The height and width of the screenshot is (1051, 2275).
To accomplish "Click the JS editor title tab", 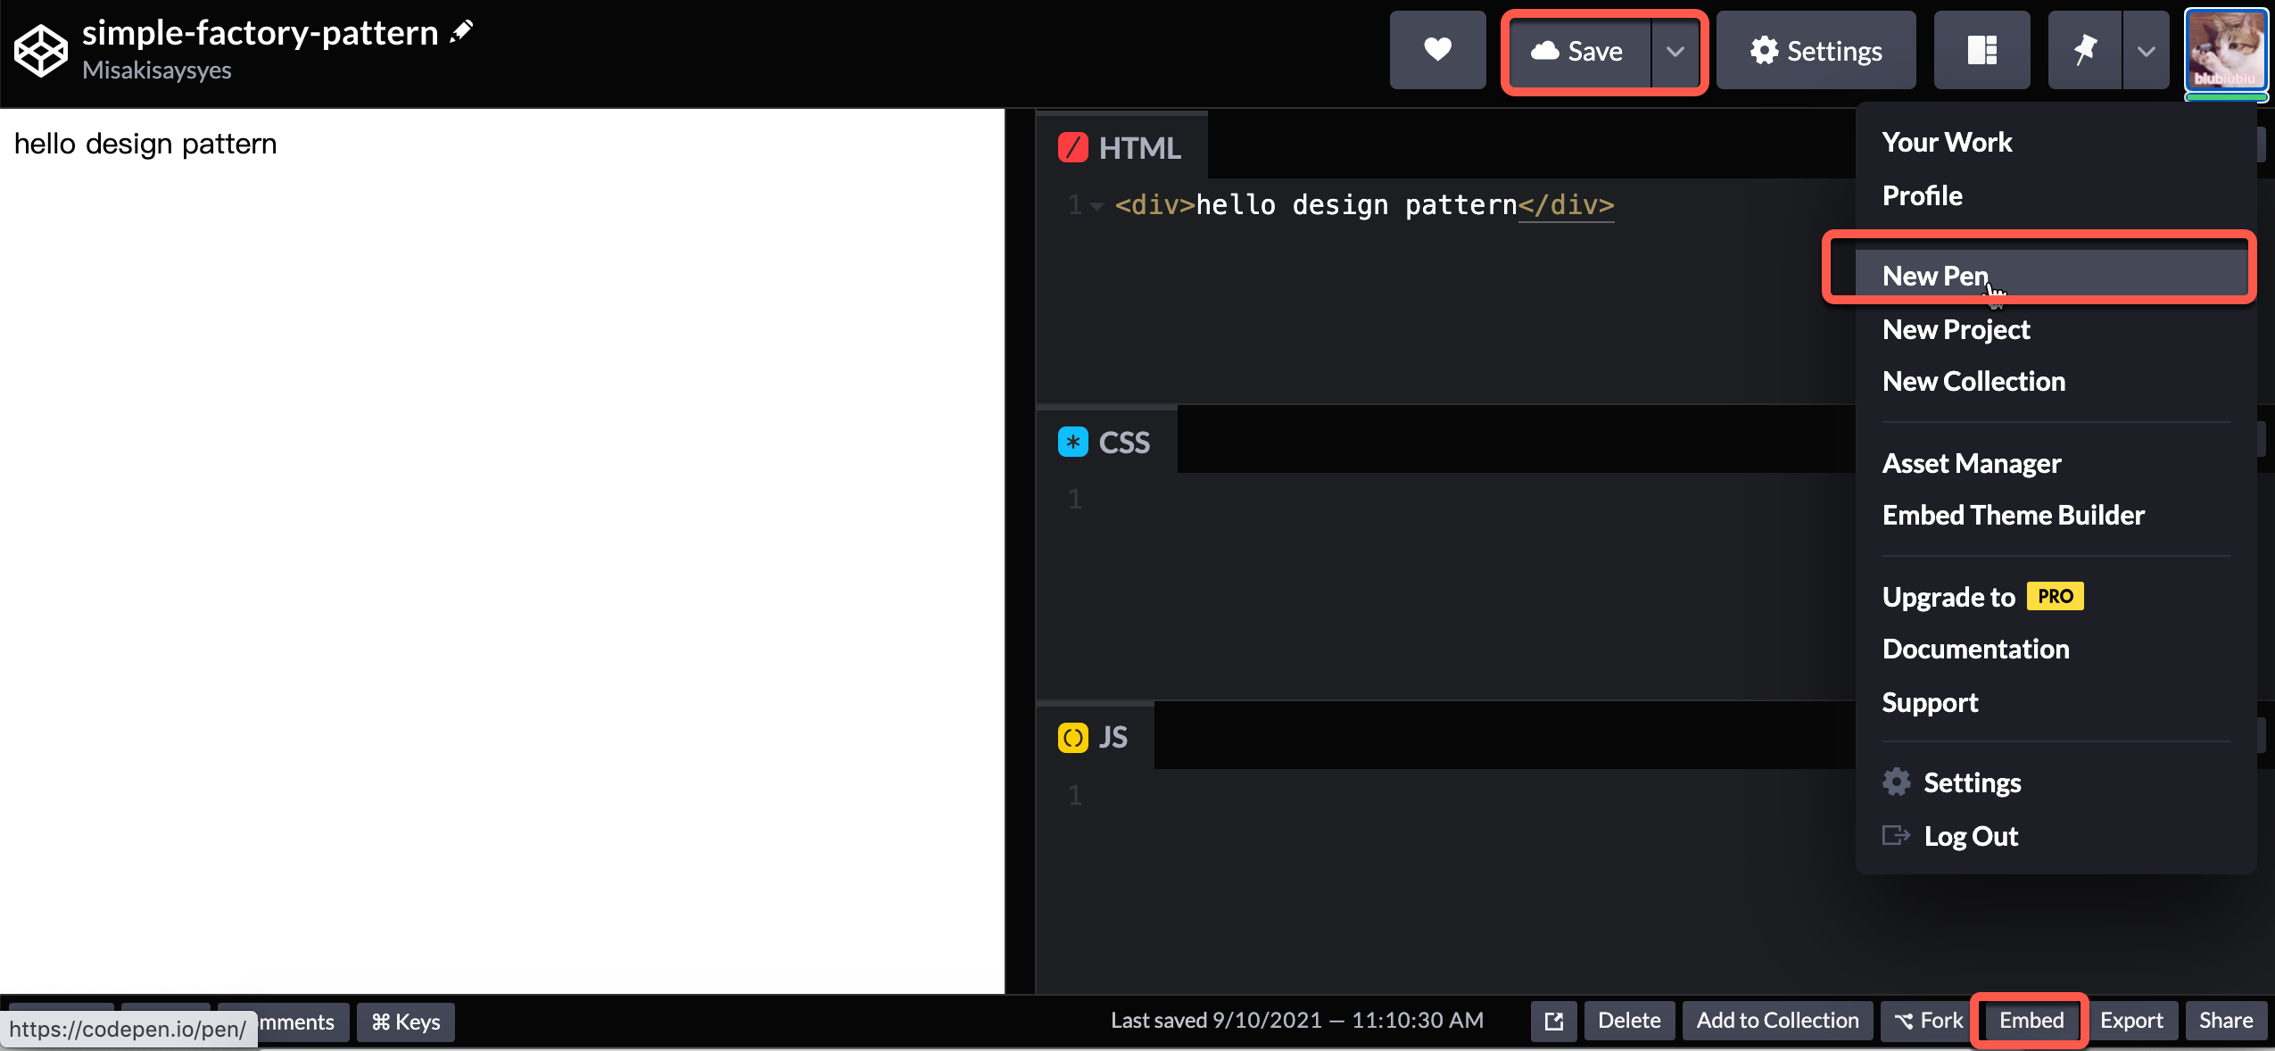I will 1095,737.
